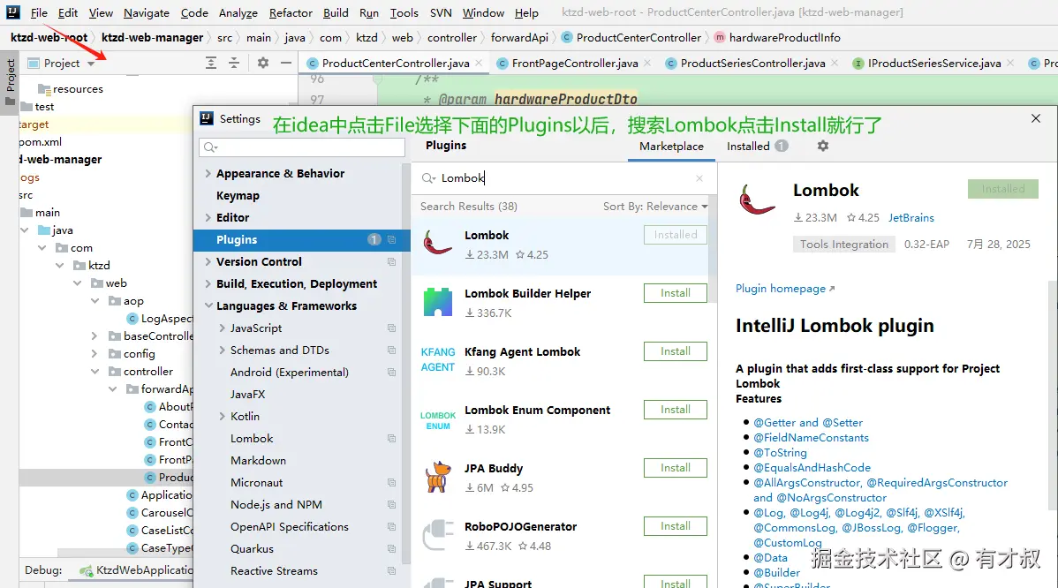1058x588 pixels.
Task: Hide the Project tool window with minus icon
Action: 286,63
